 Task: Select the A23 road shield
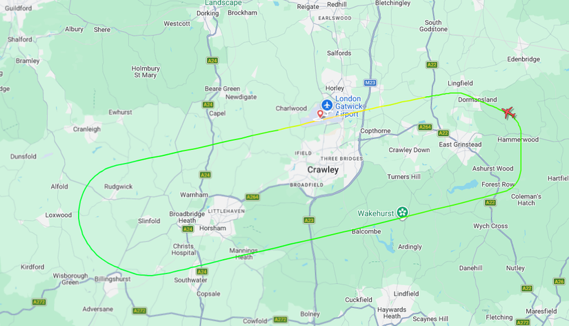(309, 220)
